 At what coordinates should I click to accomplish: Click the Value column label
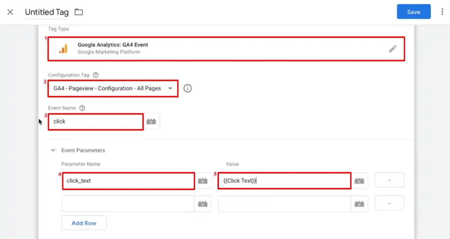click(232, 164)
